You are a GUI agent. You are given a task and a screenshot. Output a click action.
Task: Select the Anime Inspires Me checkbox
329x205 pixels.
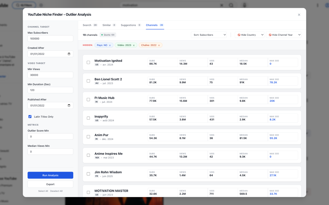88,155
